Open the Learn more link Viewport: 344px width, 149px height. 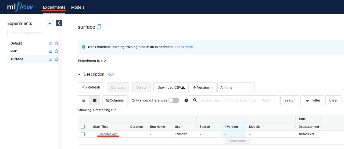184,47
